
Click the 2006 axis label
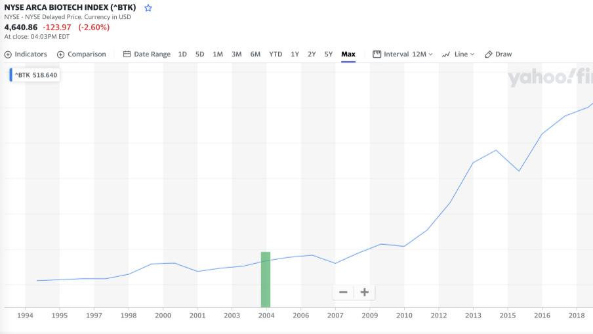click(300, 316)
